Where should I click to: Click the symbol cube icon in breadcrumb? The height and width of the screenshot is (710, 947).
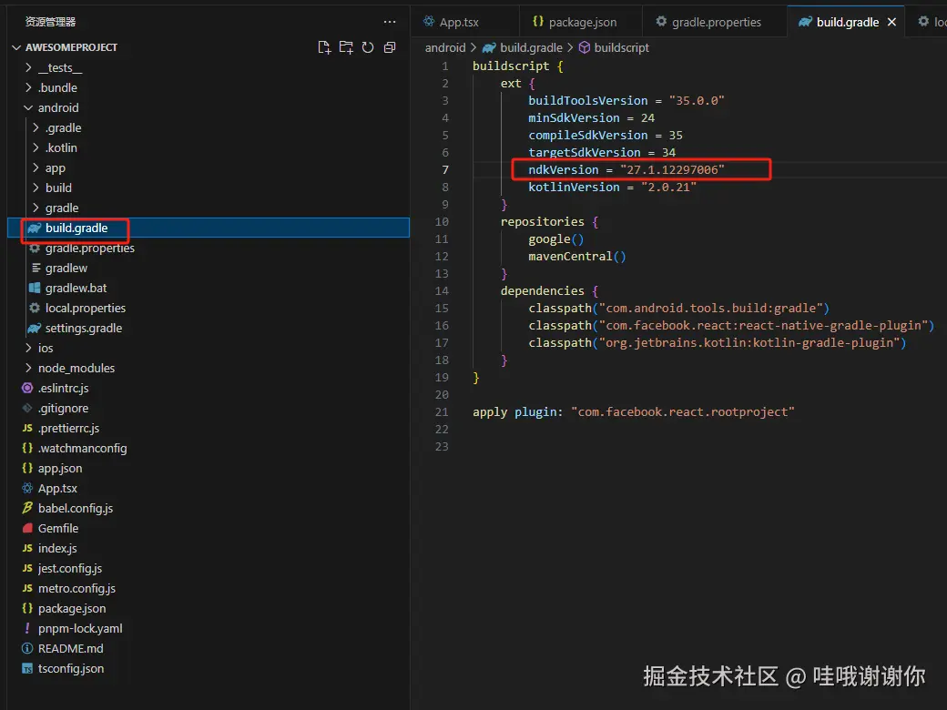click(584, 47)
